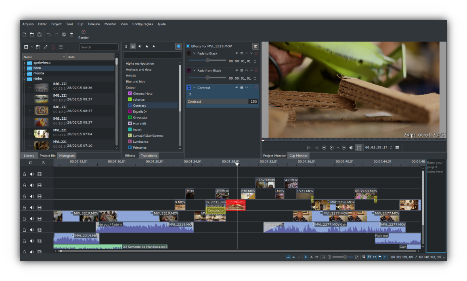
Task: Switch to the Transitions tab
Action: point(149,156)
